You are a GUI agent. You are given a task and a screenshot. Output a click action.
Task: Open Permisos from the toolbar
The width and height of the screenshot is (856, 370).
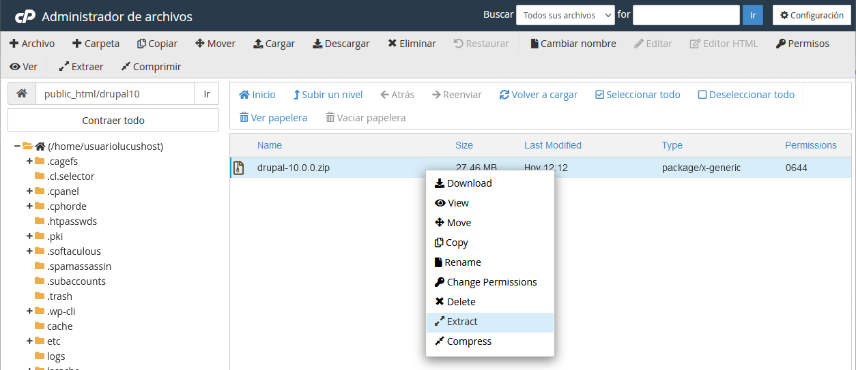pos(802,44)
